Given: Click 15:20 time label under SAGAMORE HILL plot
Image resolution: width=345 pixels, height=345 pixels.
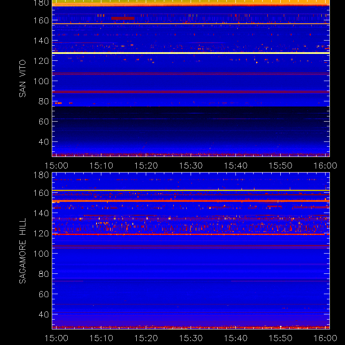Looking at the screenshot, I should click(x=146, y=338).
